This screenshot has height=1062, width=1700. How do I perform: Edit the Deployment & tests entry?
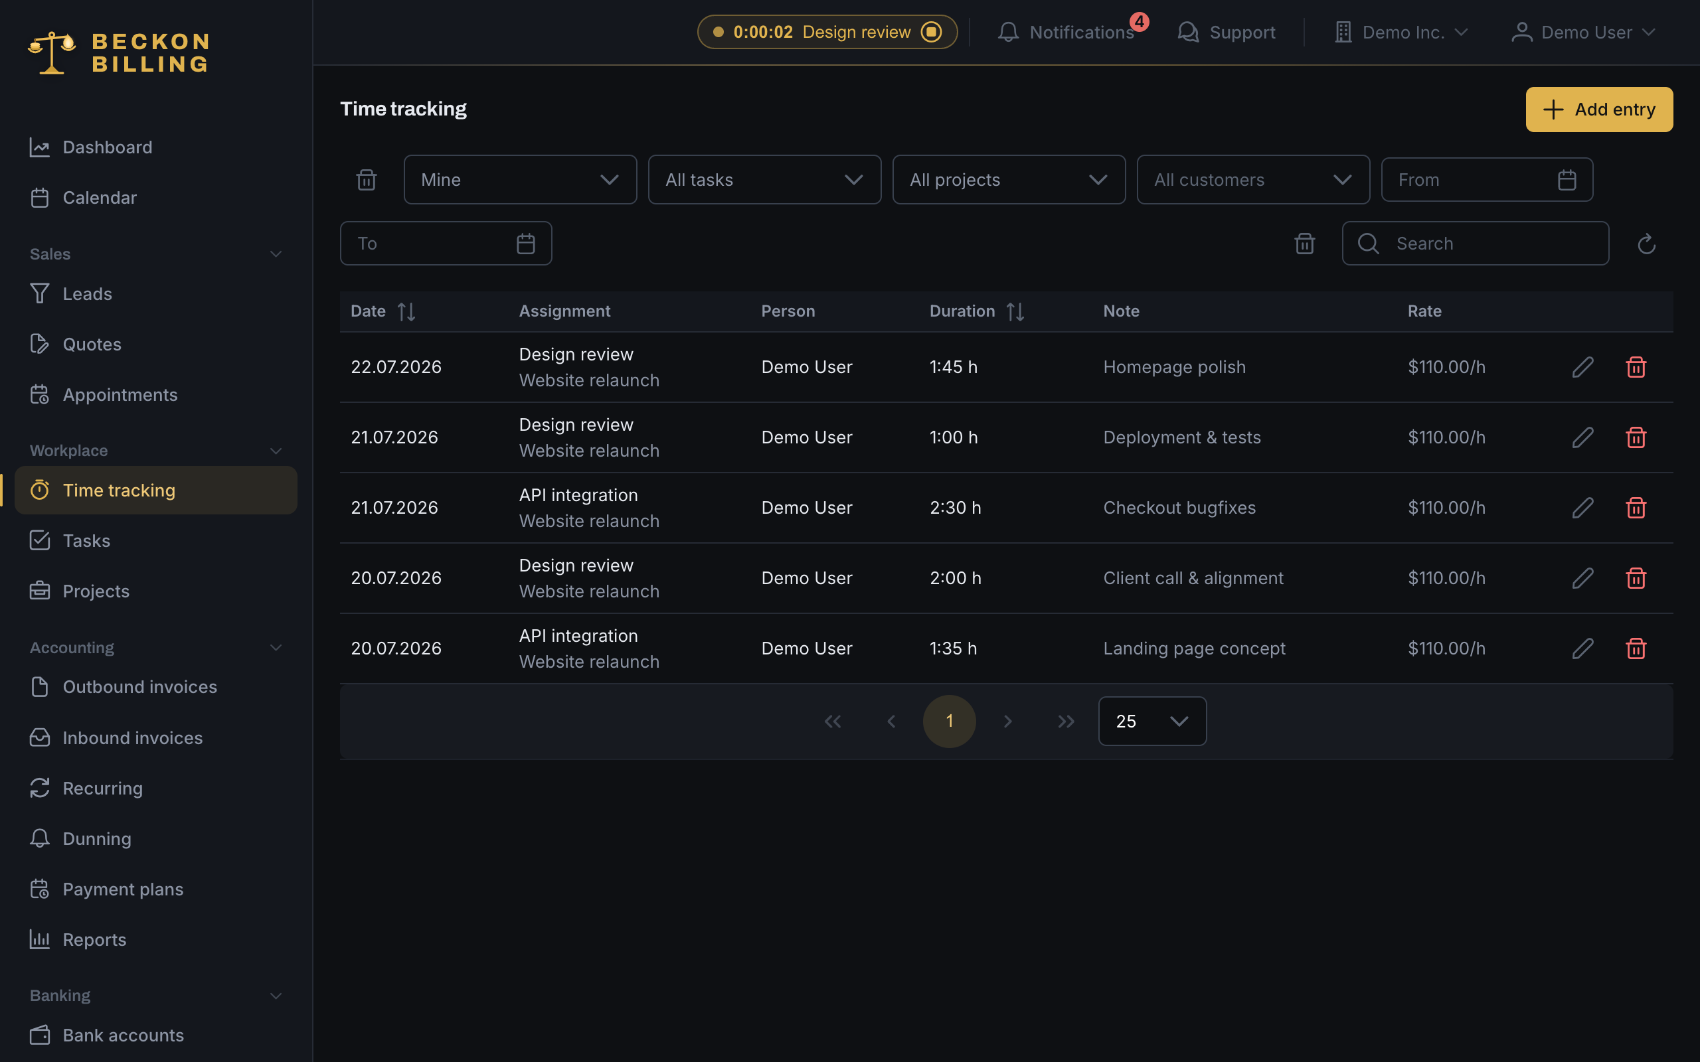coord(1582,437)
